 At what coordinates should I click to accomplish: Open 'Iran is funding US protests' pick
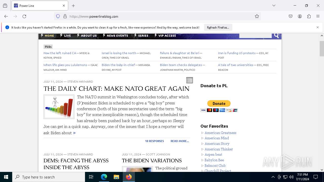[237, 53]
